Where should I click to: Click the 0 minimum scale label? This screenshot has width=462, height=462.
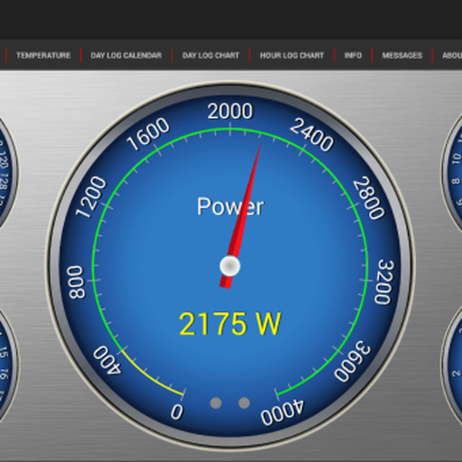pos(177,412)
